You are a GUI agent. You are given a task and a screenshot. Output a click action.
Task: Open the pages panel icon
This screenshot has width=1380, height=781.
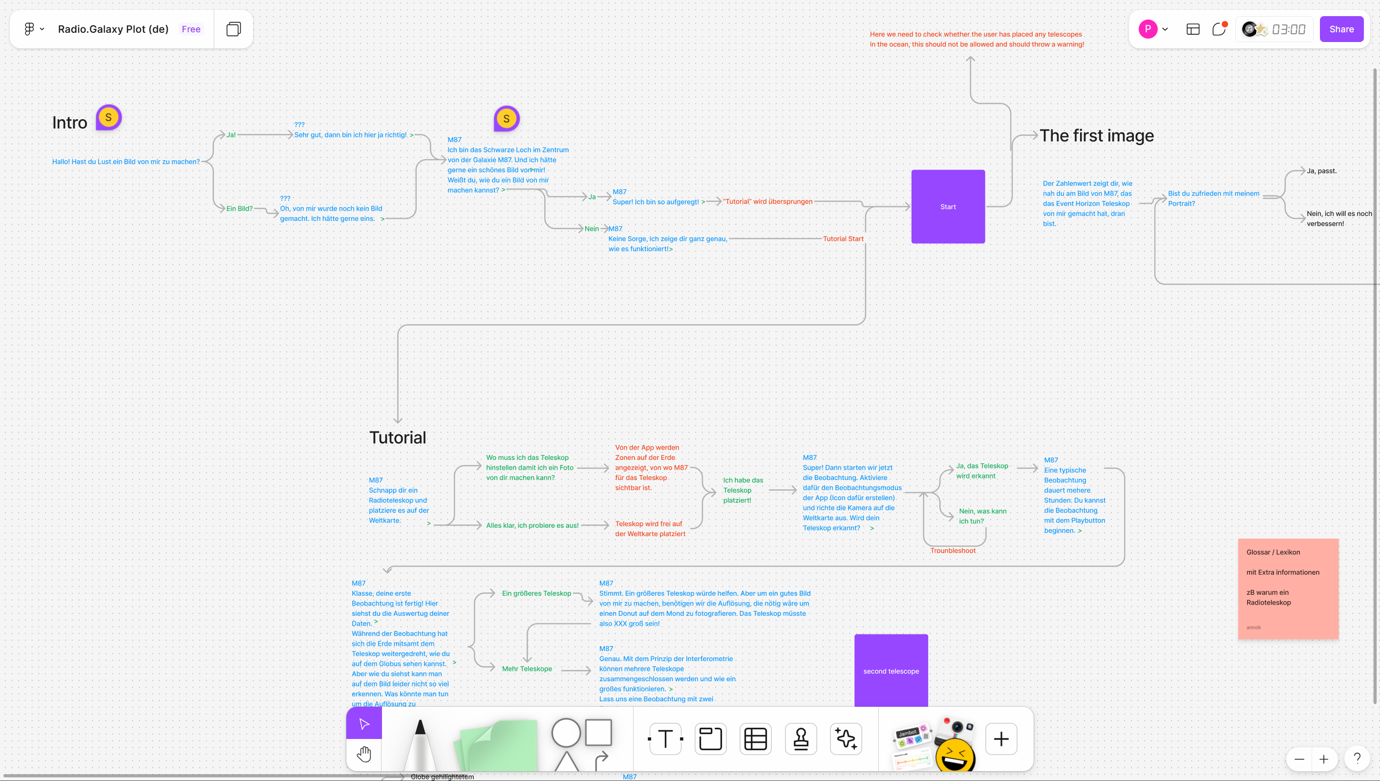[233, 29]
